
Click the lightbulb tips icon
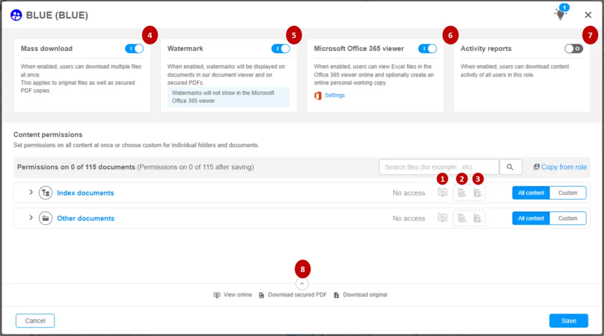coord(560,15)
